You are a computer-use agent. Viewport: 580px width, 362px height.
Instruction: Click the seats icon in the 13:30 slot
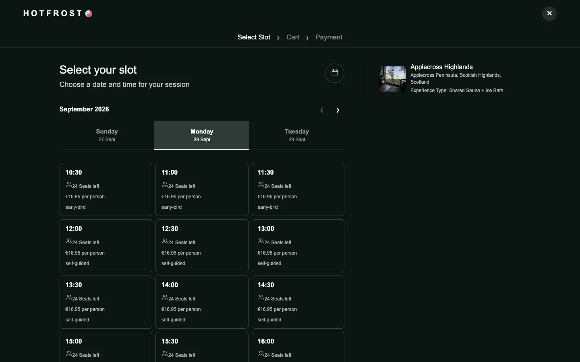[69, 298]
